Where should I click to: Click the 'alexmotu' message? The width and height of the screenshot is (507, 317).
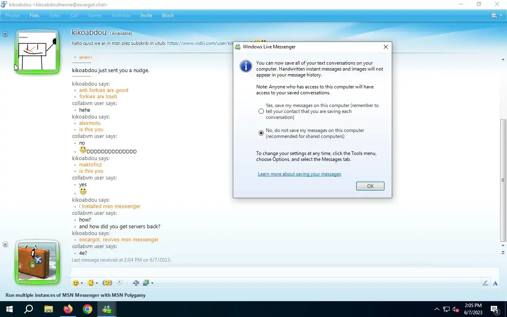point(90,123)
